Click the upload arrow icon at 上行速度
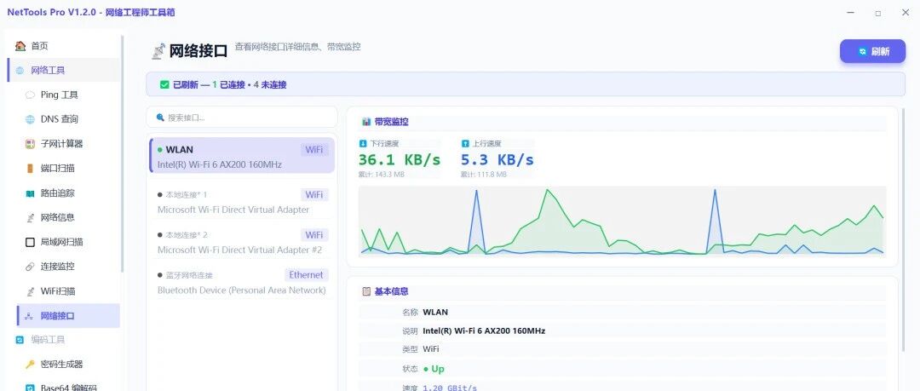 pyautogui.click(x=465, y=143)
